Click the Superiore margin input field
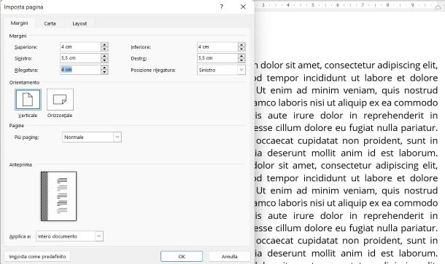445x264 pixels. pyautogui.click(x=80, y=47)
